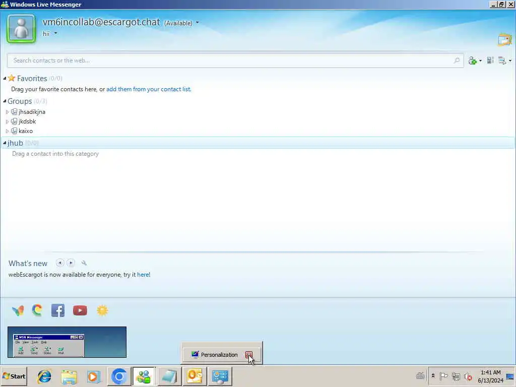Open the Add contact dropdown arrow
The height and width of the screenshot is (387, 516).
480,61
